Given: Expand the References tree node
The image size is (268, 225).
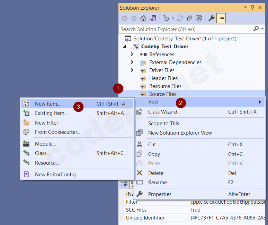Looking at the screenshot, I should coord(132,55).
